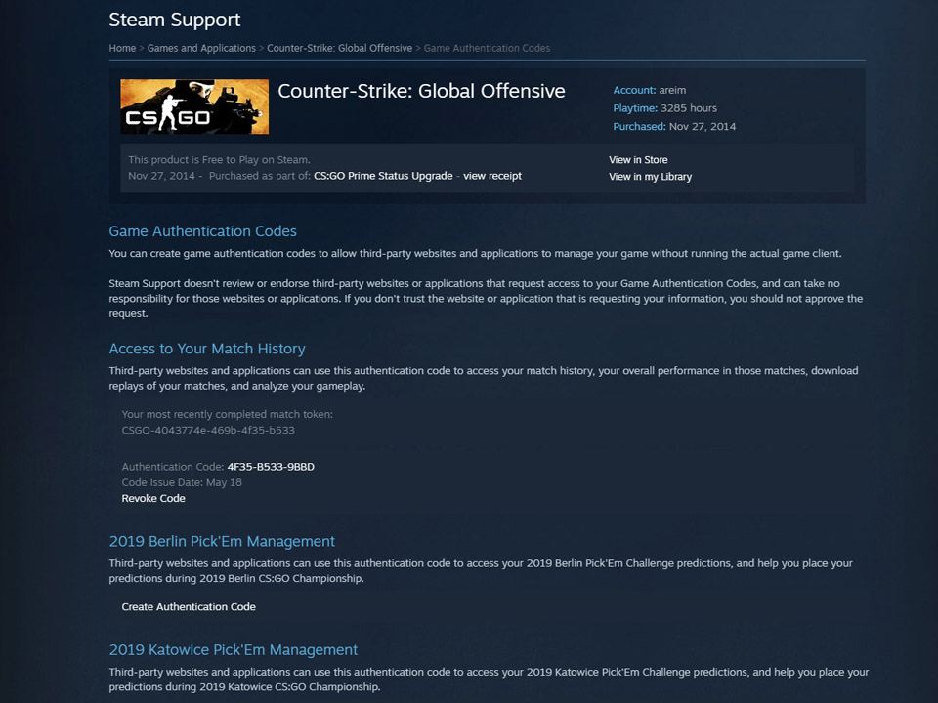
Task: Click the Counter-Strike: Global Offensive game title
Action: (421, 91)
